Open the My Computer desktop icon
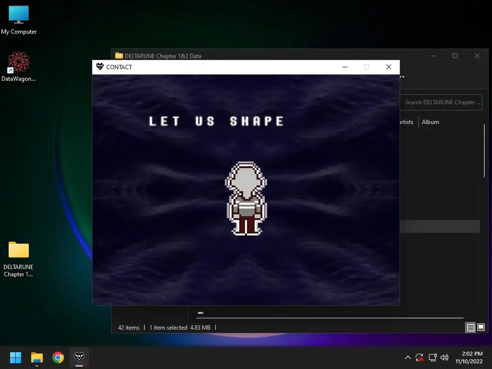Screen dimensions: 492x369 coord(19,20)
